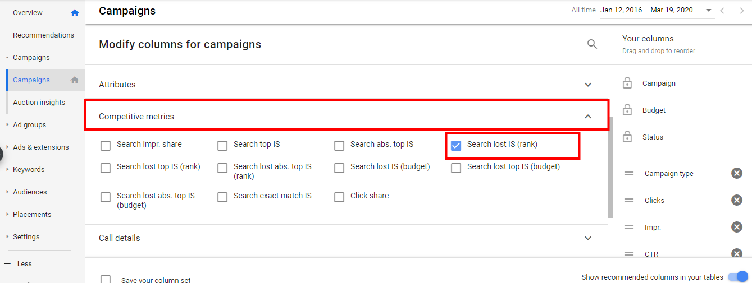The image size is (752, 283).
Task: Click the lock icon next to Budget
Action: click(x=627, y=110)
